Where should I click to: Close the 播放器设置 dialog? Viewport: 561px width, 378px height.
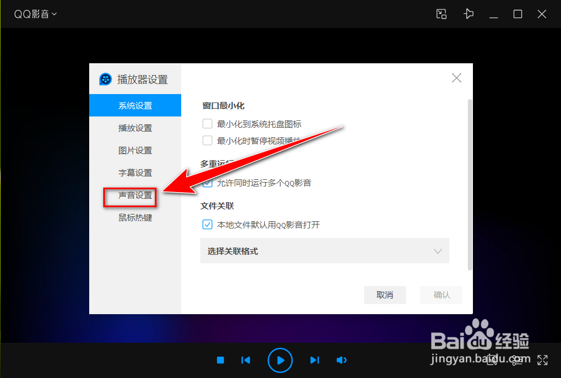(457, 78)
